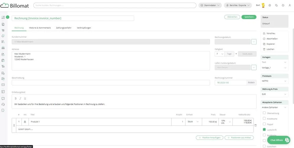Switch to the Rechnung tab
The width and height of the screenshot is (294, 148).
point(19,28)
